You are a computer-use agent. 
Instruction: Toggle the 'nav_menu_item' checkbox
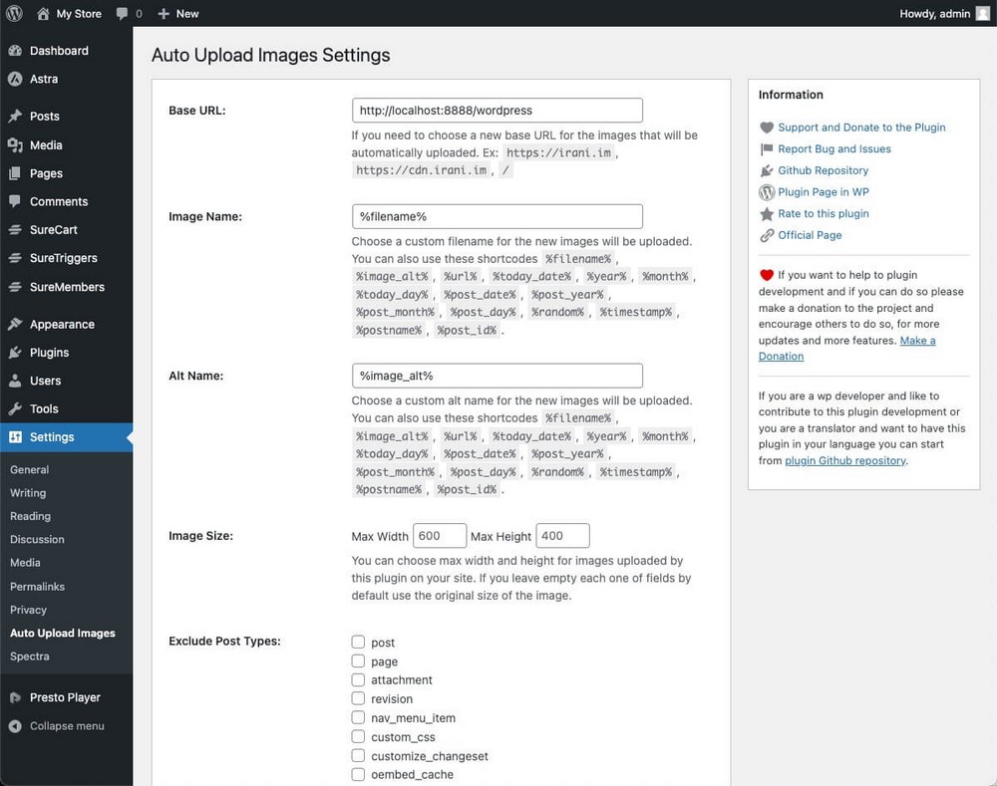click(x=358, y=717)
